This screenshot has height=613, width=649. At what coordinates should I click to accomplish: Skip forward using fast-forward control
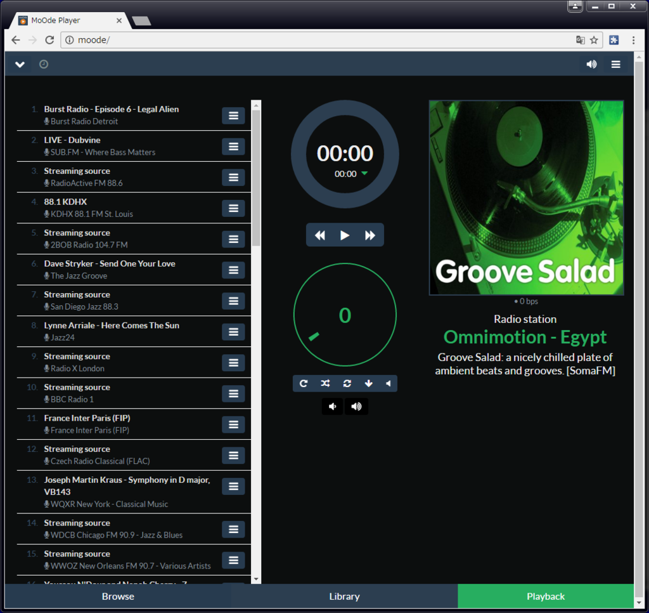(x=370, y=235)
